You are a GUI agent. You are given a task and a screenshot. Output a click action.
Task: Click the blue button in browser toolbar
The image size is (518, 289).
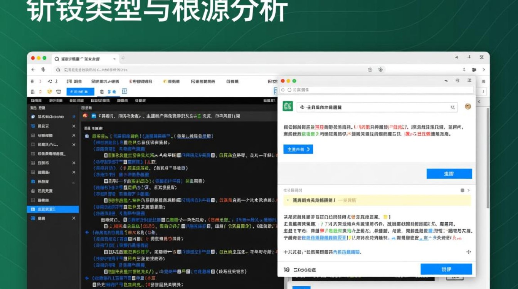(80, 92)
